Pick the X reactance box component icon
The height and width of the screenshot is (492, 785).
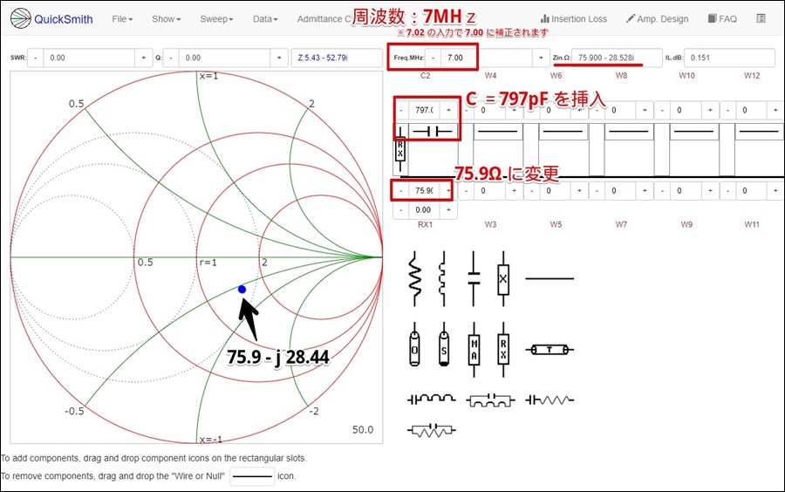coord(503,279)
